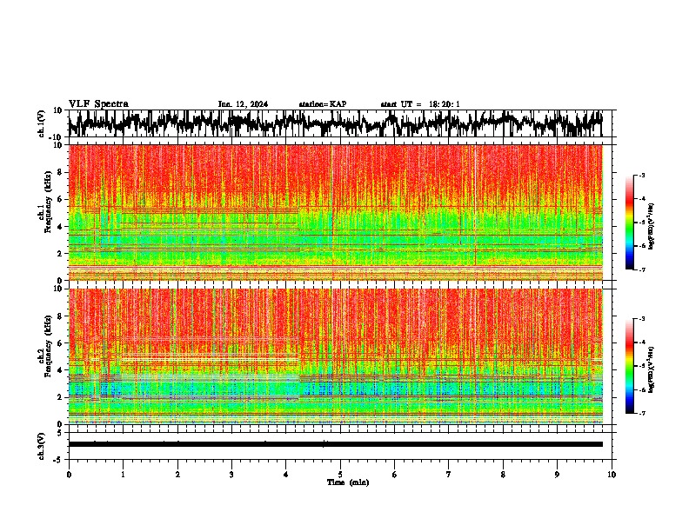
Task: Click time-axis tick label "9"
Action: click(557, 475)
